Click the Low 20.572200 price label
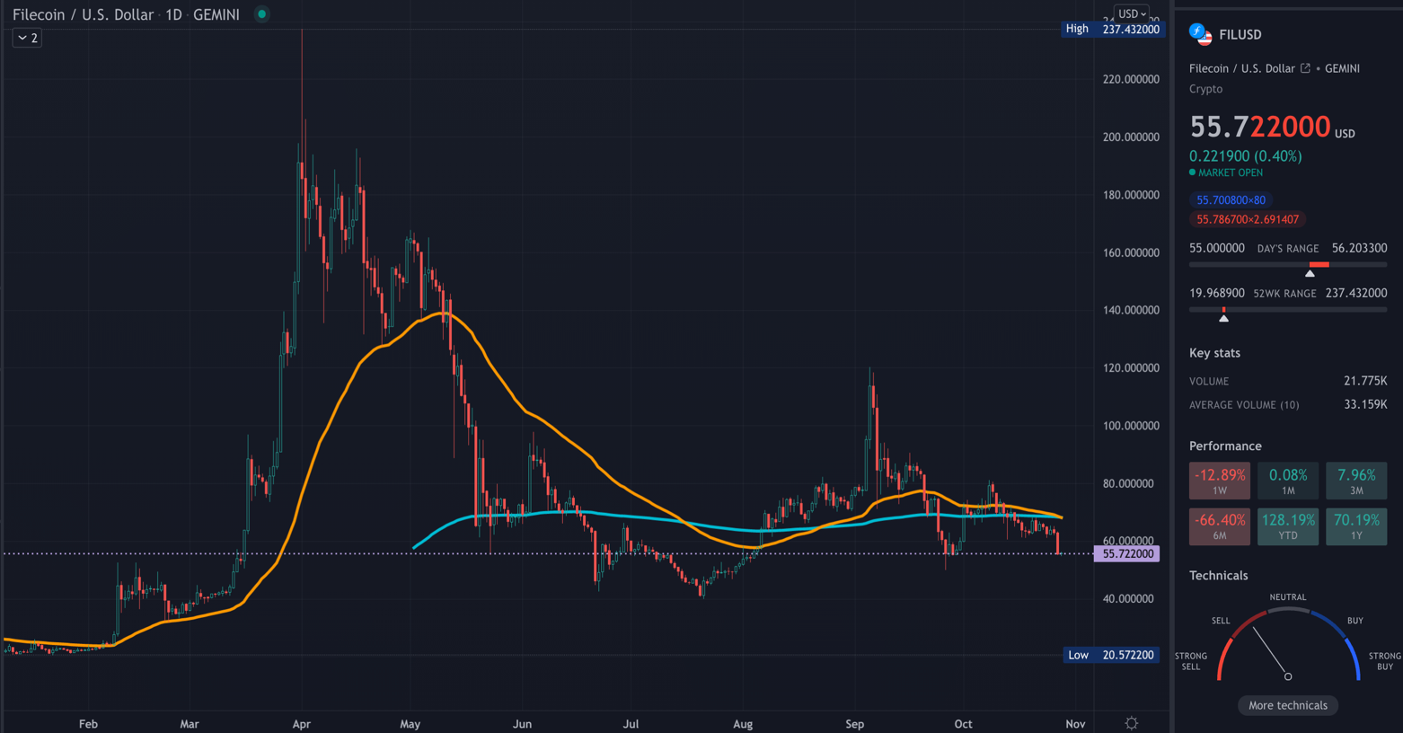This screenshot has height=733, width=1403. click(1113, 655)
